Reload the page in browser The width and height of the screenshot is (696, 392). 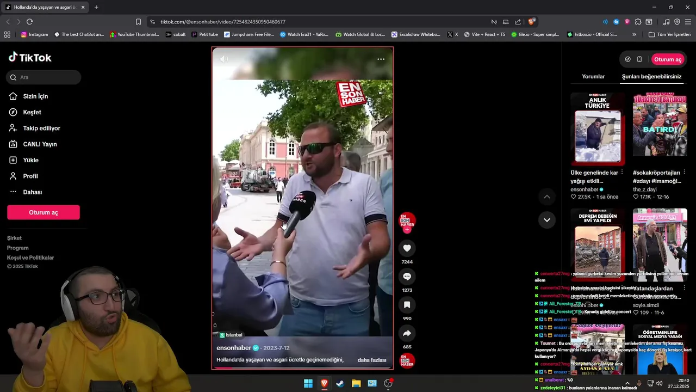pos(29,22)
